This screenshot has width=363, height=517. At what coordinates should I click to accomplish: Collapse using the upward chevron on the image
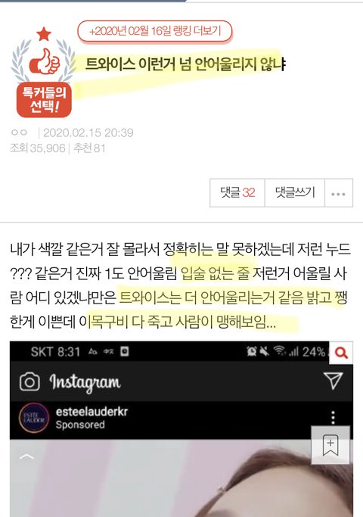[x=26, y=456]
